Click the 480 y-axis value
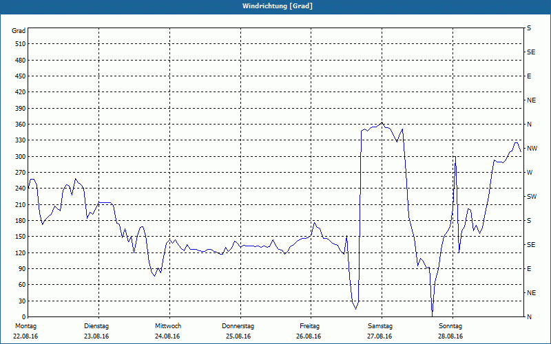551x344 pixels. (x=21, y=60)
